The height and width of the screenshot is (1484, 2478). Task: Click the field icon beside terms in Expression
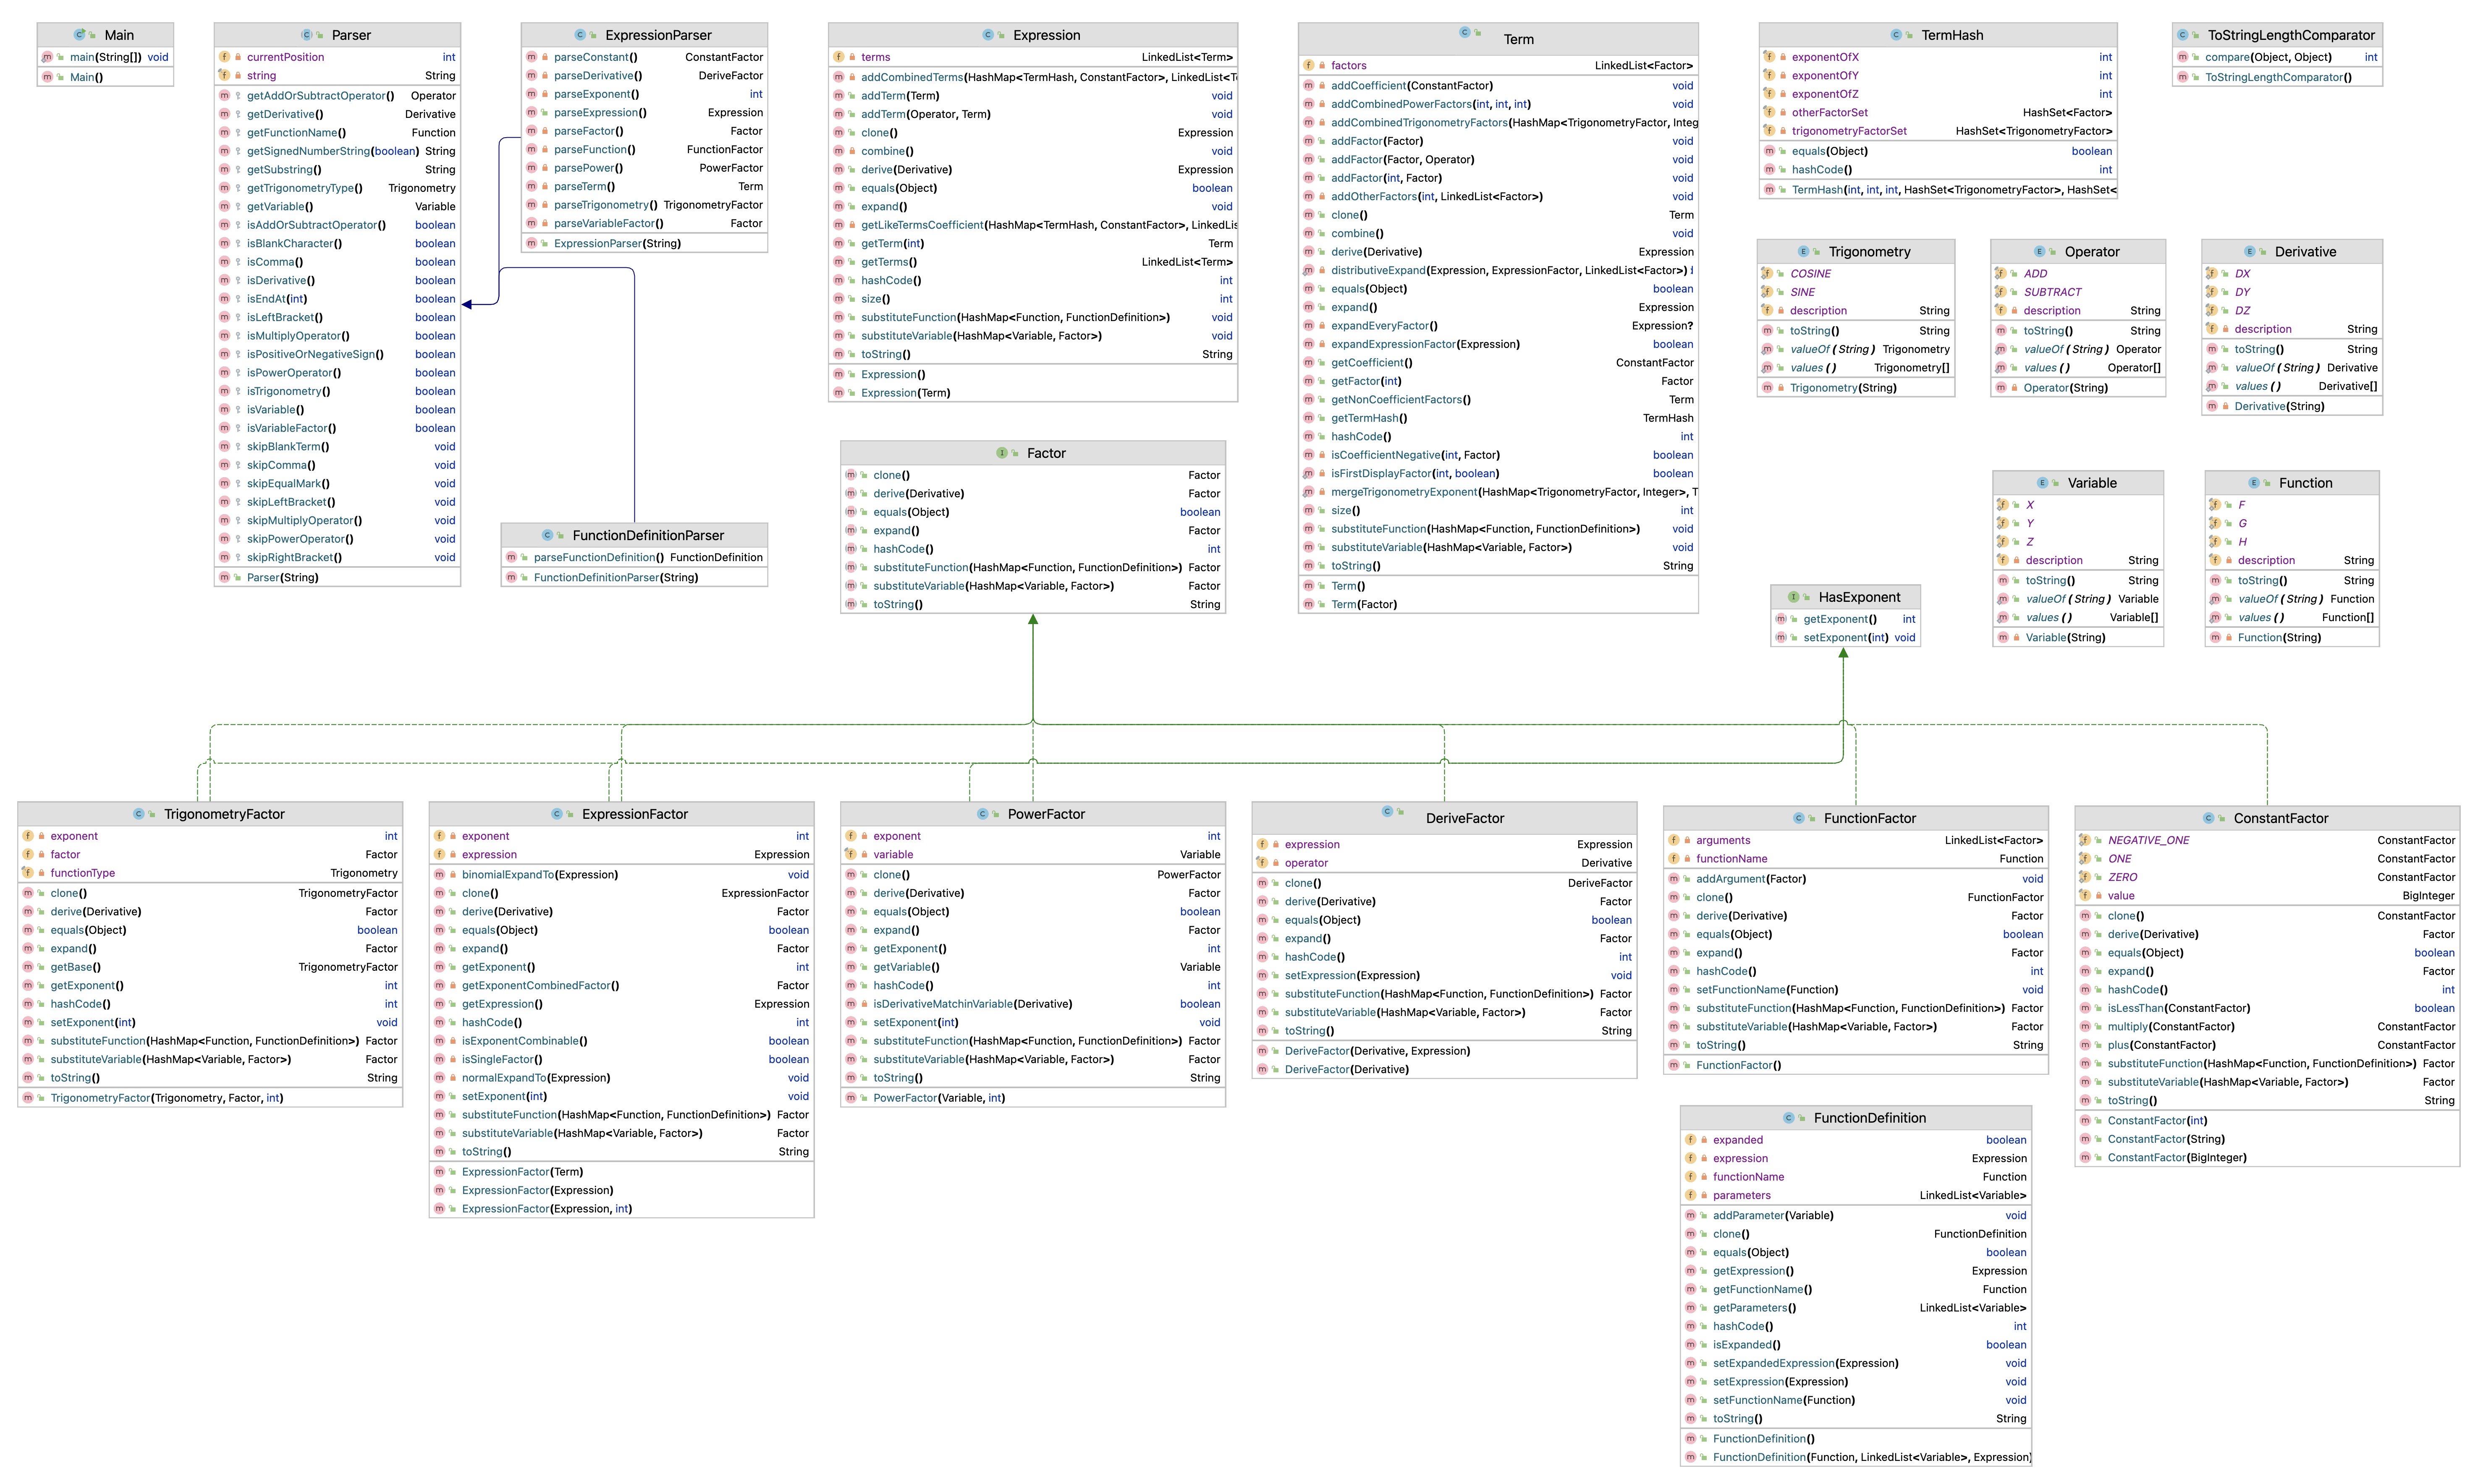[839, 57]
